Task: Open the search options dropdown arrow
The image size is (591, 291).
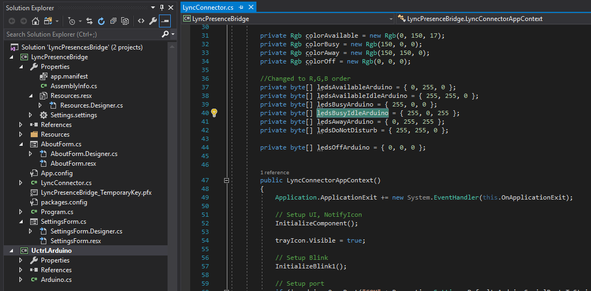Action: pos(173,34)
